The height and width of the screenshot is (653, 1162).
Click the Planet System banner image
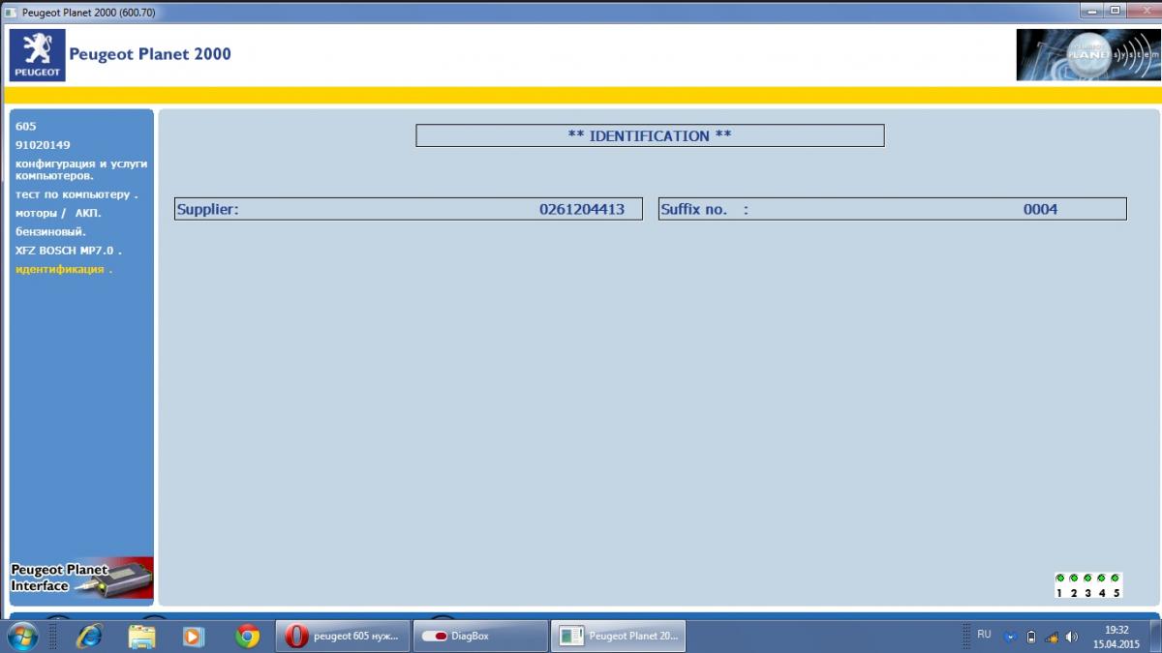tap(1087, 54)
